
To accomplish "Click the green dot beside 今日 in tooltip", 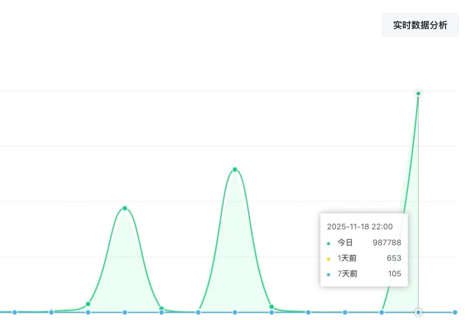I will pos(329,243).
